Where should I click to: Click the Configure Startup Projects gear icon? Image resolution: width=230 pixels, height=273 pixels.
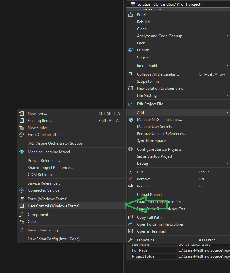(x=131, y=149)
